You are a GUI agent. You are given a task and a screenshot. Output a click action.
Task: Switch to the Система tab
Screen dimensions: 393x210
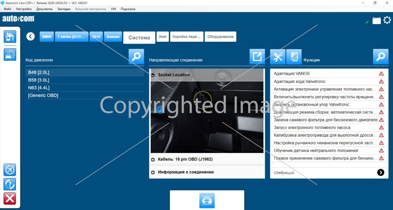click(139, 38)
